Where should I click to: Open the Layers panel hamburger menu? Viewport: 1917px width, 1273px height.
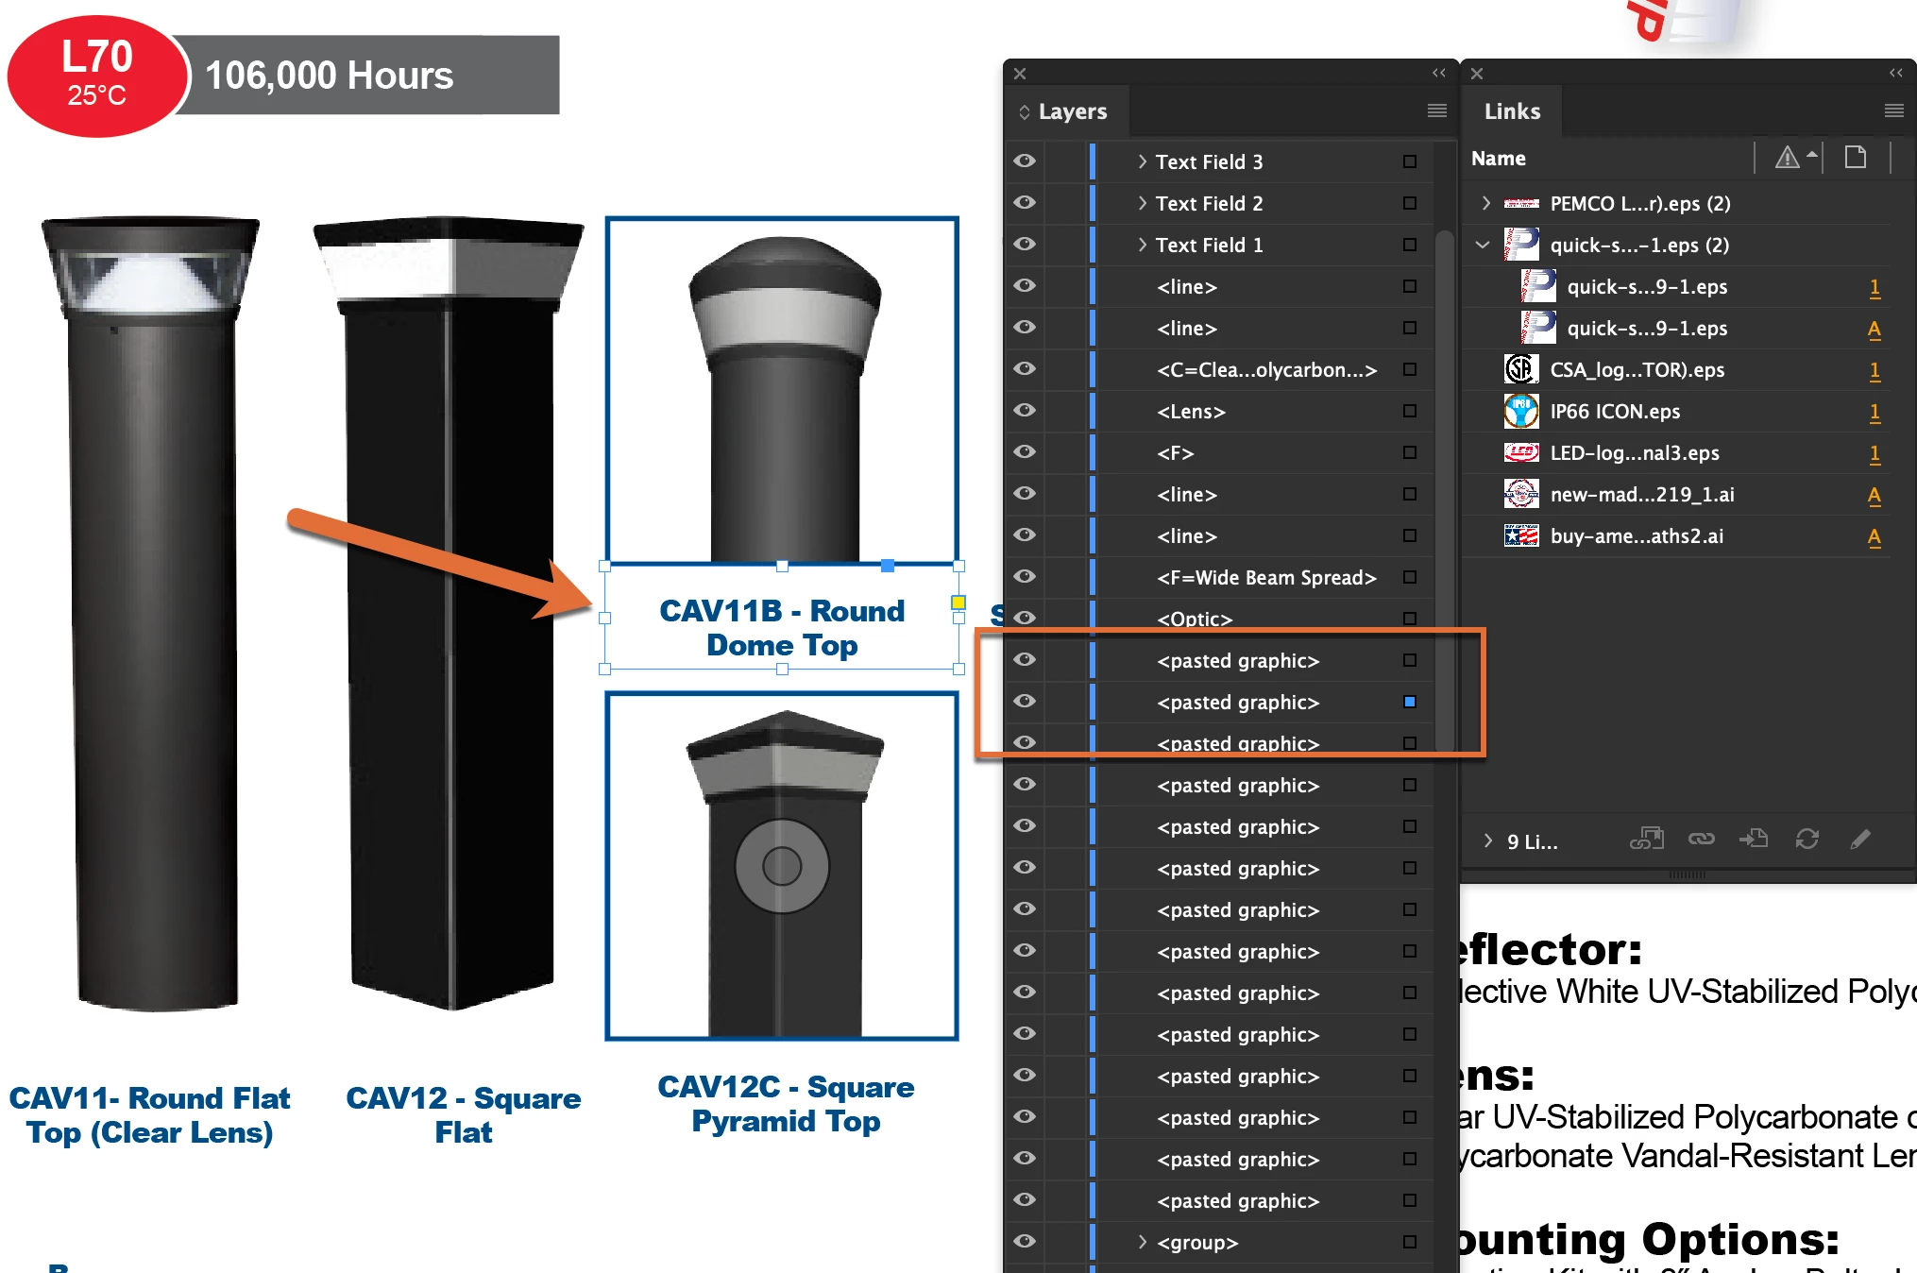[x=1436, y=110]
